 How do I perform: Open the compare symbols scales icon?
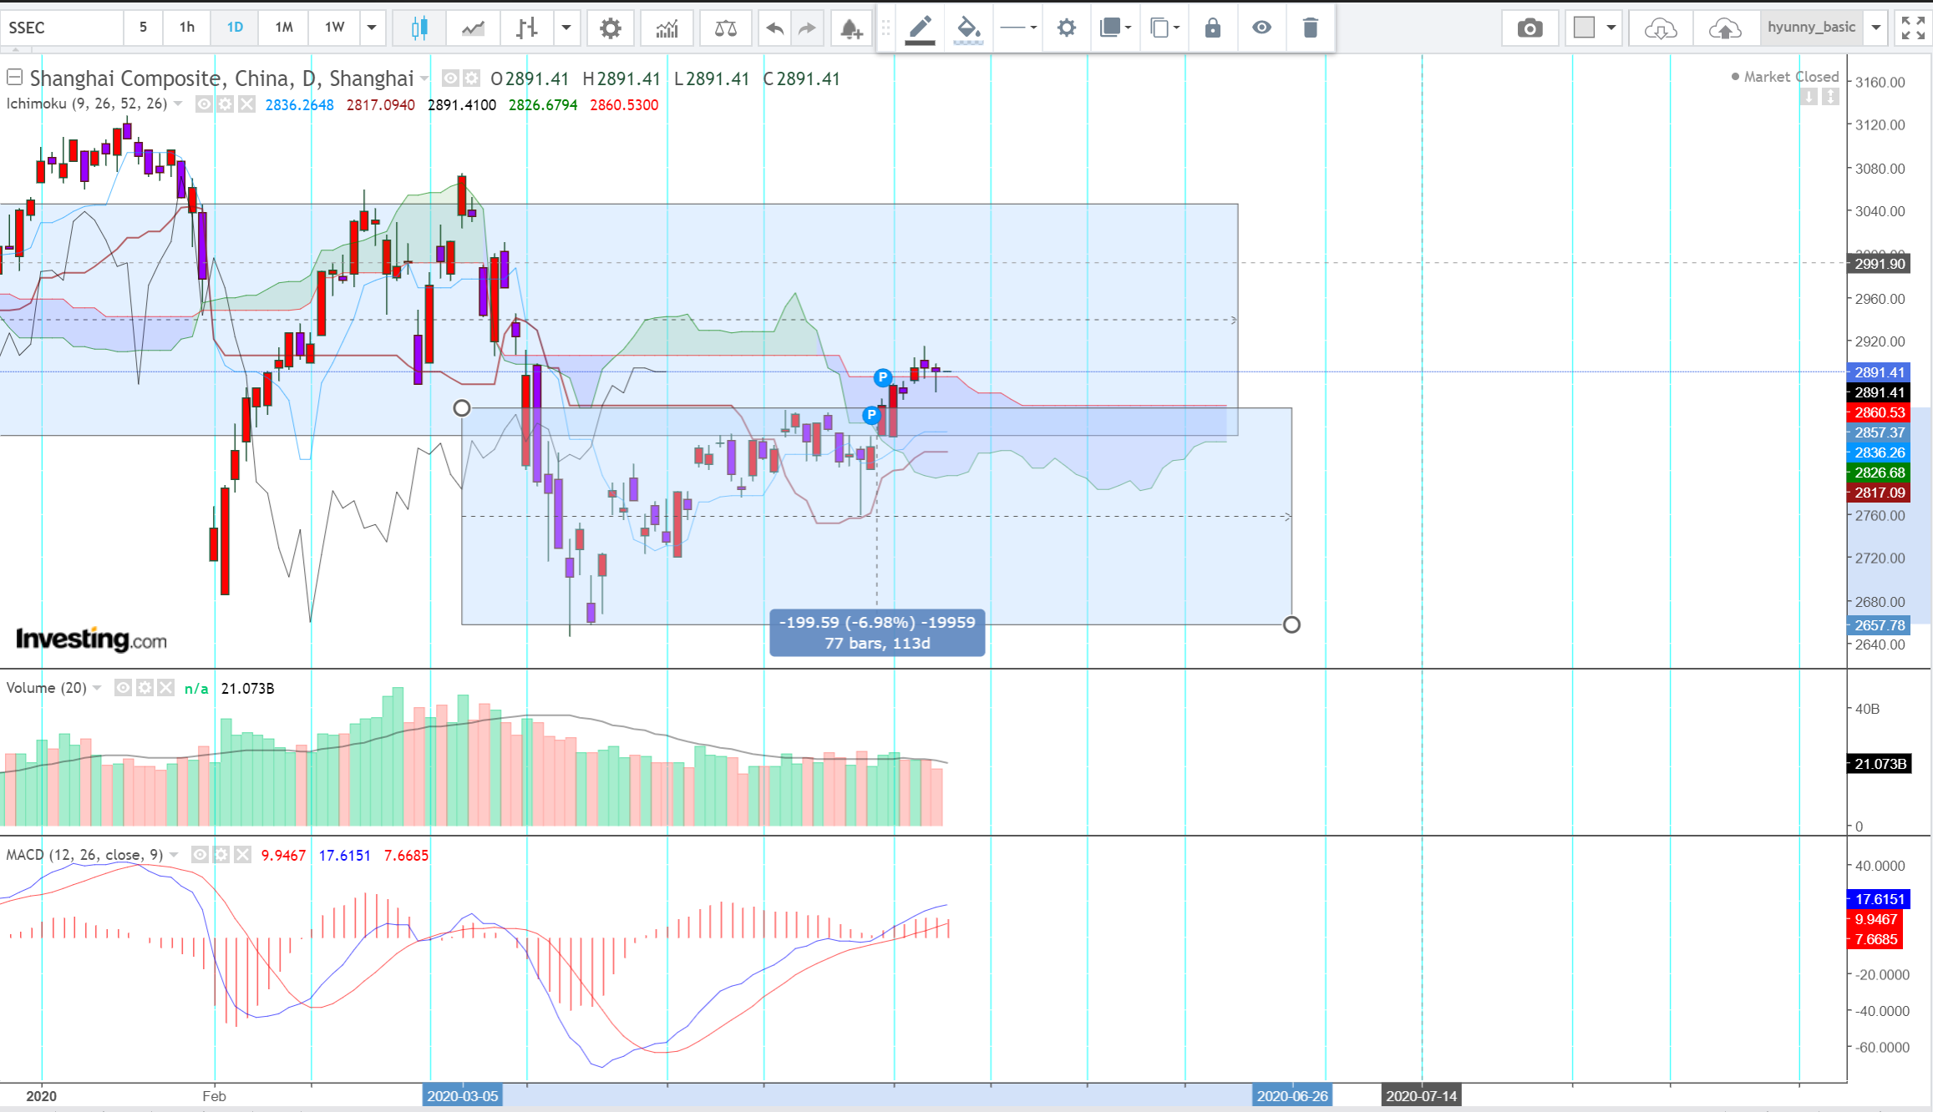point(725,28)
